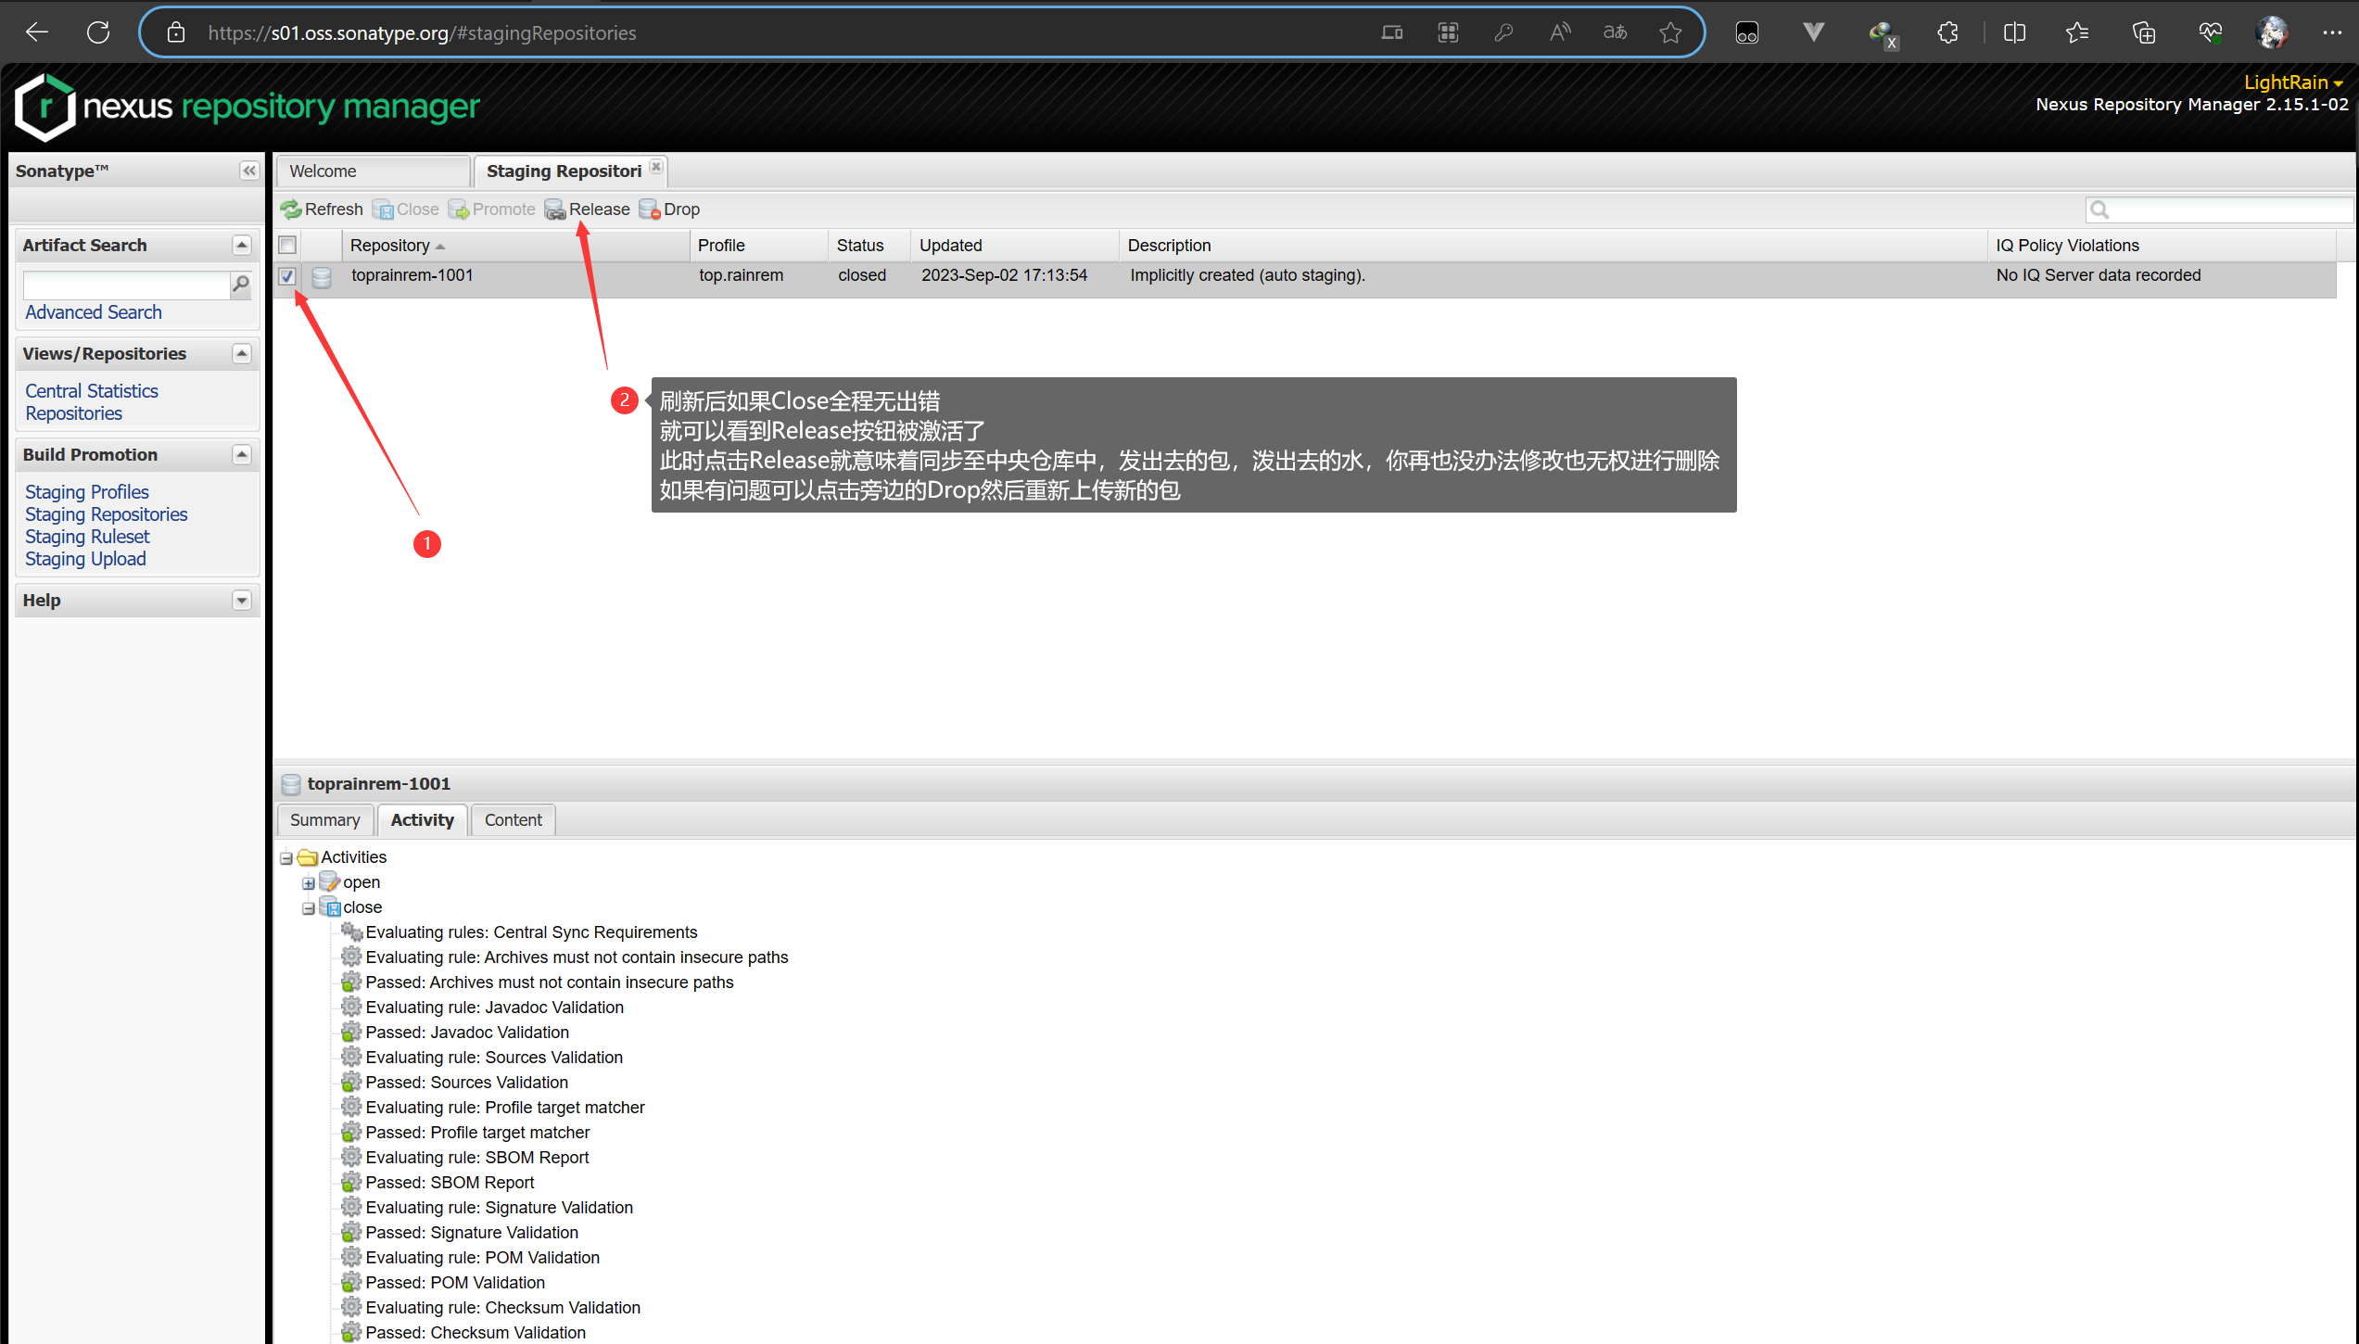Collapse the Sonatype sidebar panel

(x=248, y=171)
